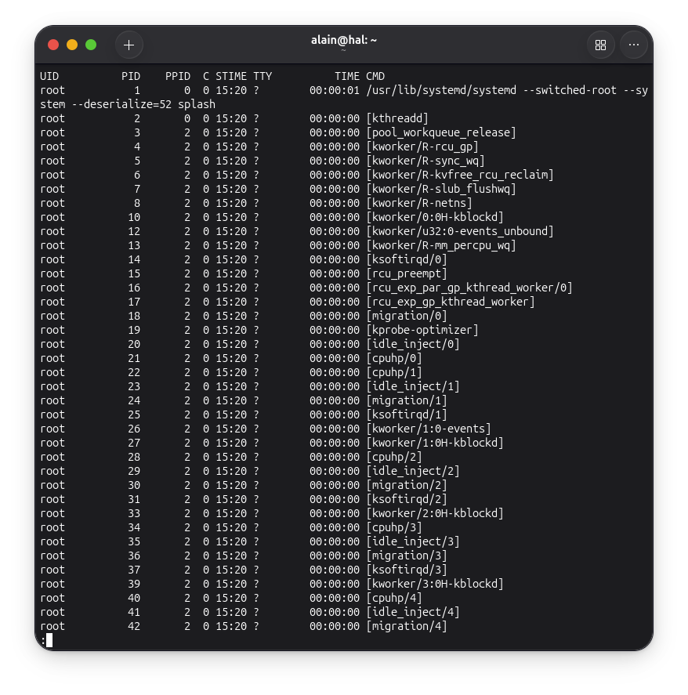Click the [idle_inject/0] process entry
Image resolution: width=688 pixels, height=695 pixels.
(x=413, y=345)
